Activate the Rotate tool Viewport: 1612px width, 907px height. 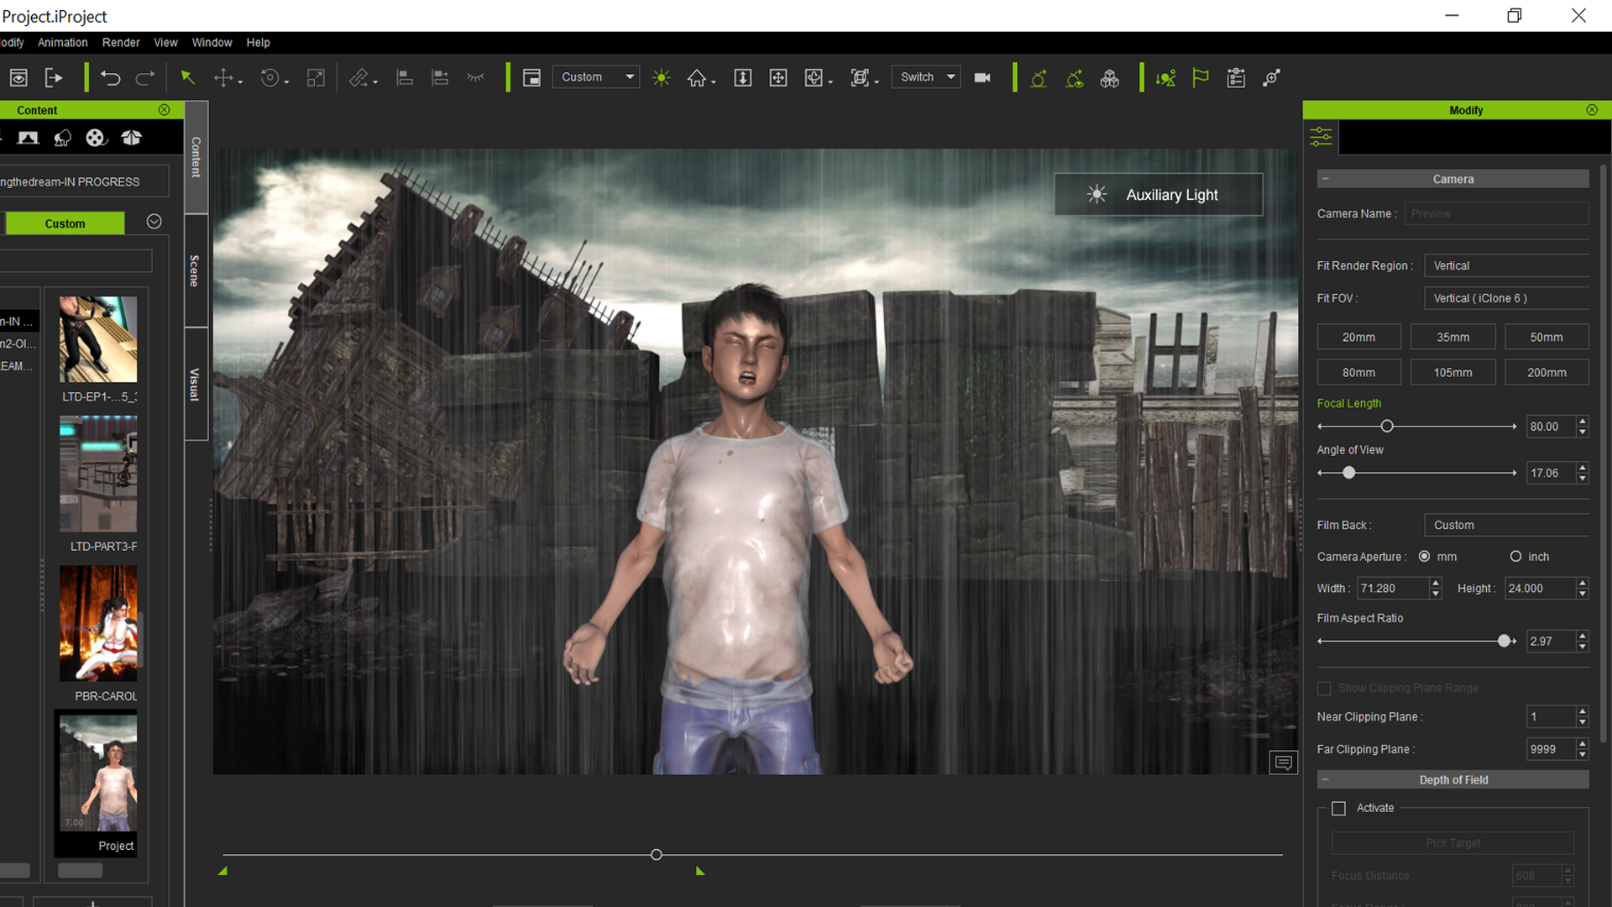270,78
